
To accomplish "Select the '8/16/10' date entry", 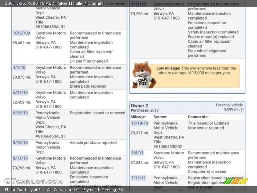I will click(20, 113).
